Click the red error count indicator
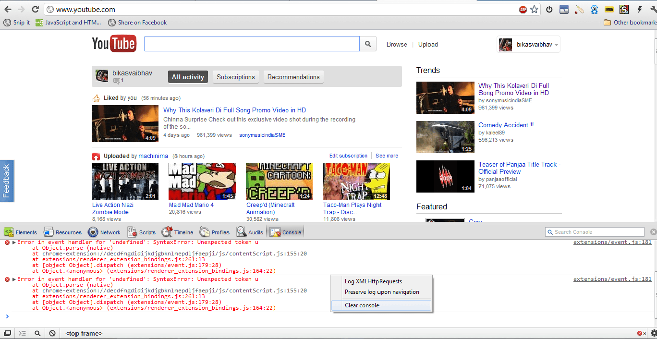Viewport: 657px width, 339px height. [x=641, y=333]
